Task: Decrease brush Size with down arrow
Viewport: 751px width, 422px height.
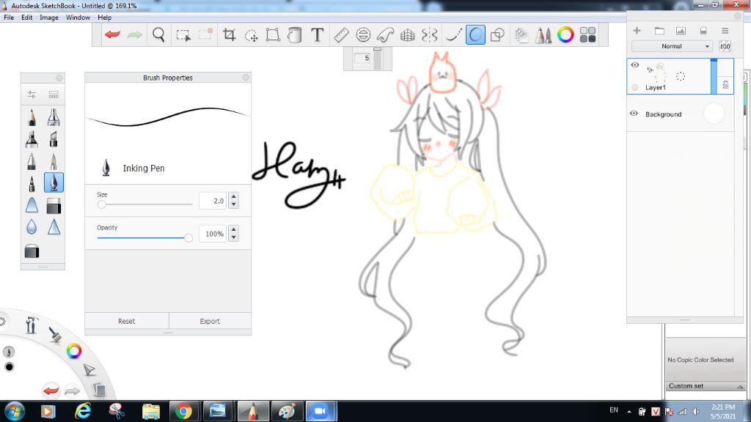Action: point(234,205)
